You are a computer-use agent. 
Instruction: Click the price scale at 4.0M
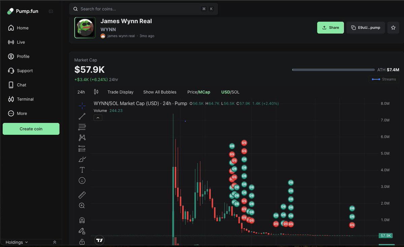(385, 170)
